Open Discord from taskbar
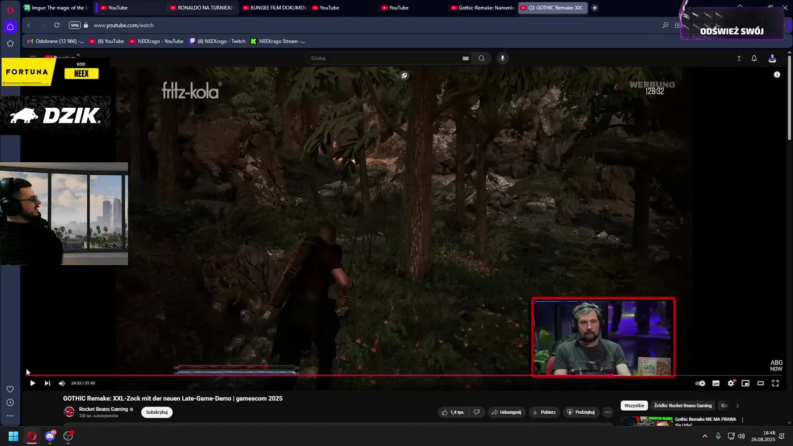The height and width of the screenshot is (446, 793). pos(50,436)
